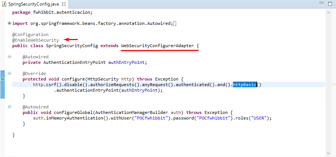The image size is (336, 157).
Task: Place cursor on the @EnableWebSecurity annotation
Action: tap(35, 40)
